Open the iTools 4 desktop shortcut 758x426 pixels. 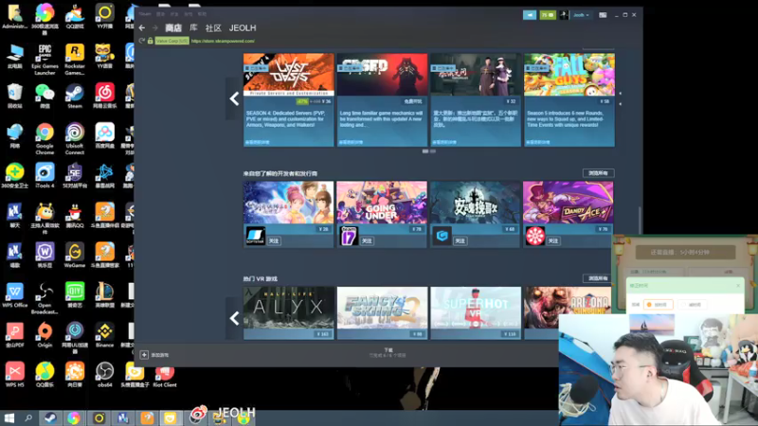[x=45, y=175]
